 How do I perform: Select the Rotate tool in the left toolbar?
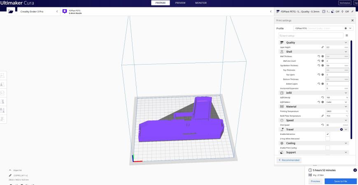coord(3,93)
